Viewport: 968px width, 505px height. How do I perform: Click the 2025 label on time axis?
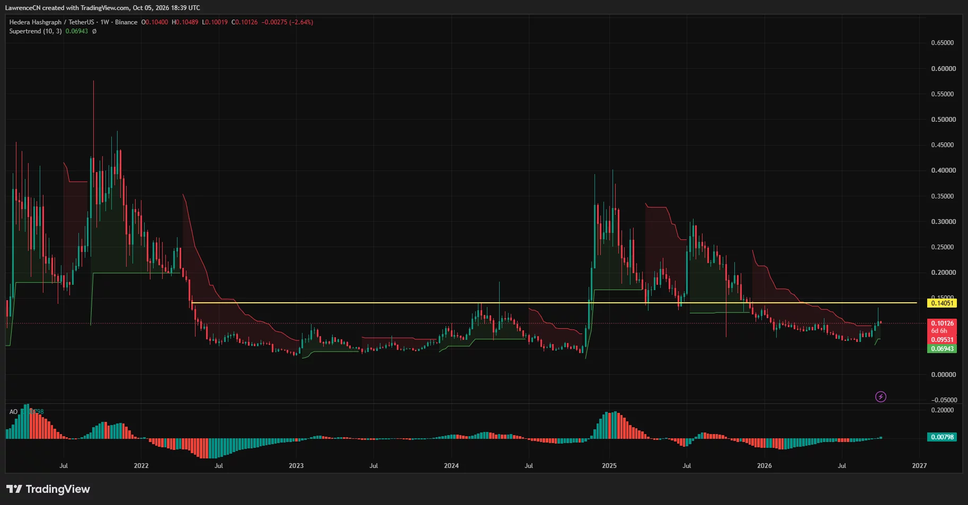[x=609, y=466]
